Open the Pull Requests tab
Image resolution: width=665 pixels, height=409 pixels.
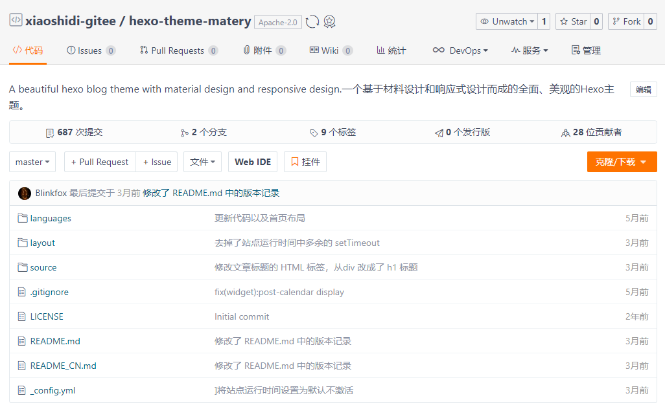click(x=178, y=50)
